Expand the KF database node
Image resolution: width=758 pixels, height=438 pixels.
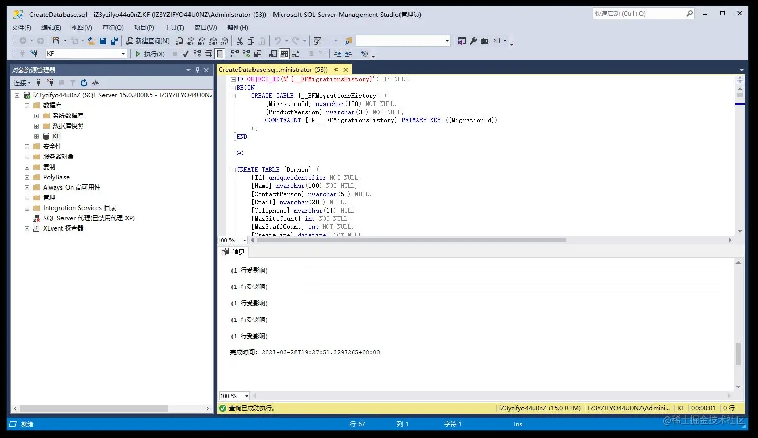coord(36,136)
